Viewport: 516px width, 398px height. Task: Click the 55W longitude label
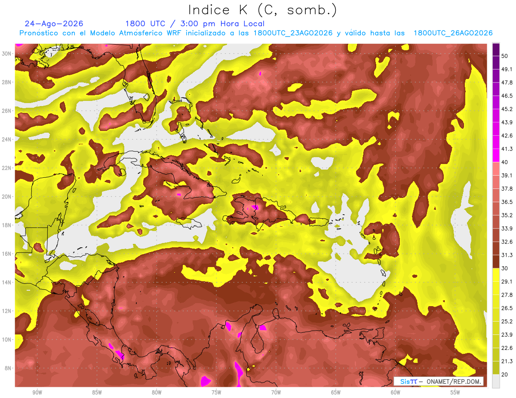pyautogui.click(x=455, y=393)
